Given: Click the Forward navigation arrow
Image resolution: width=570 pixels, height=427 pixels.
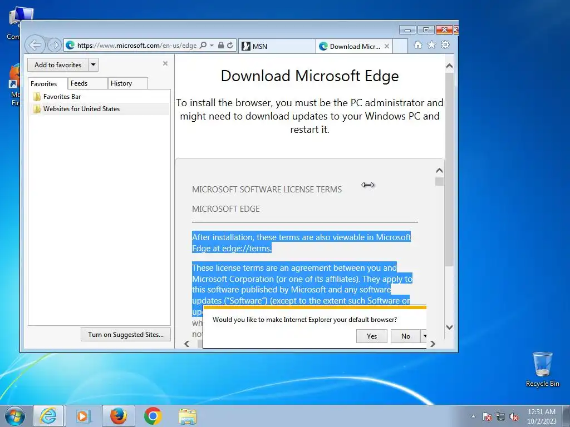Looking at the screenshot, I should click(x=54, y=45).
